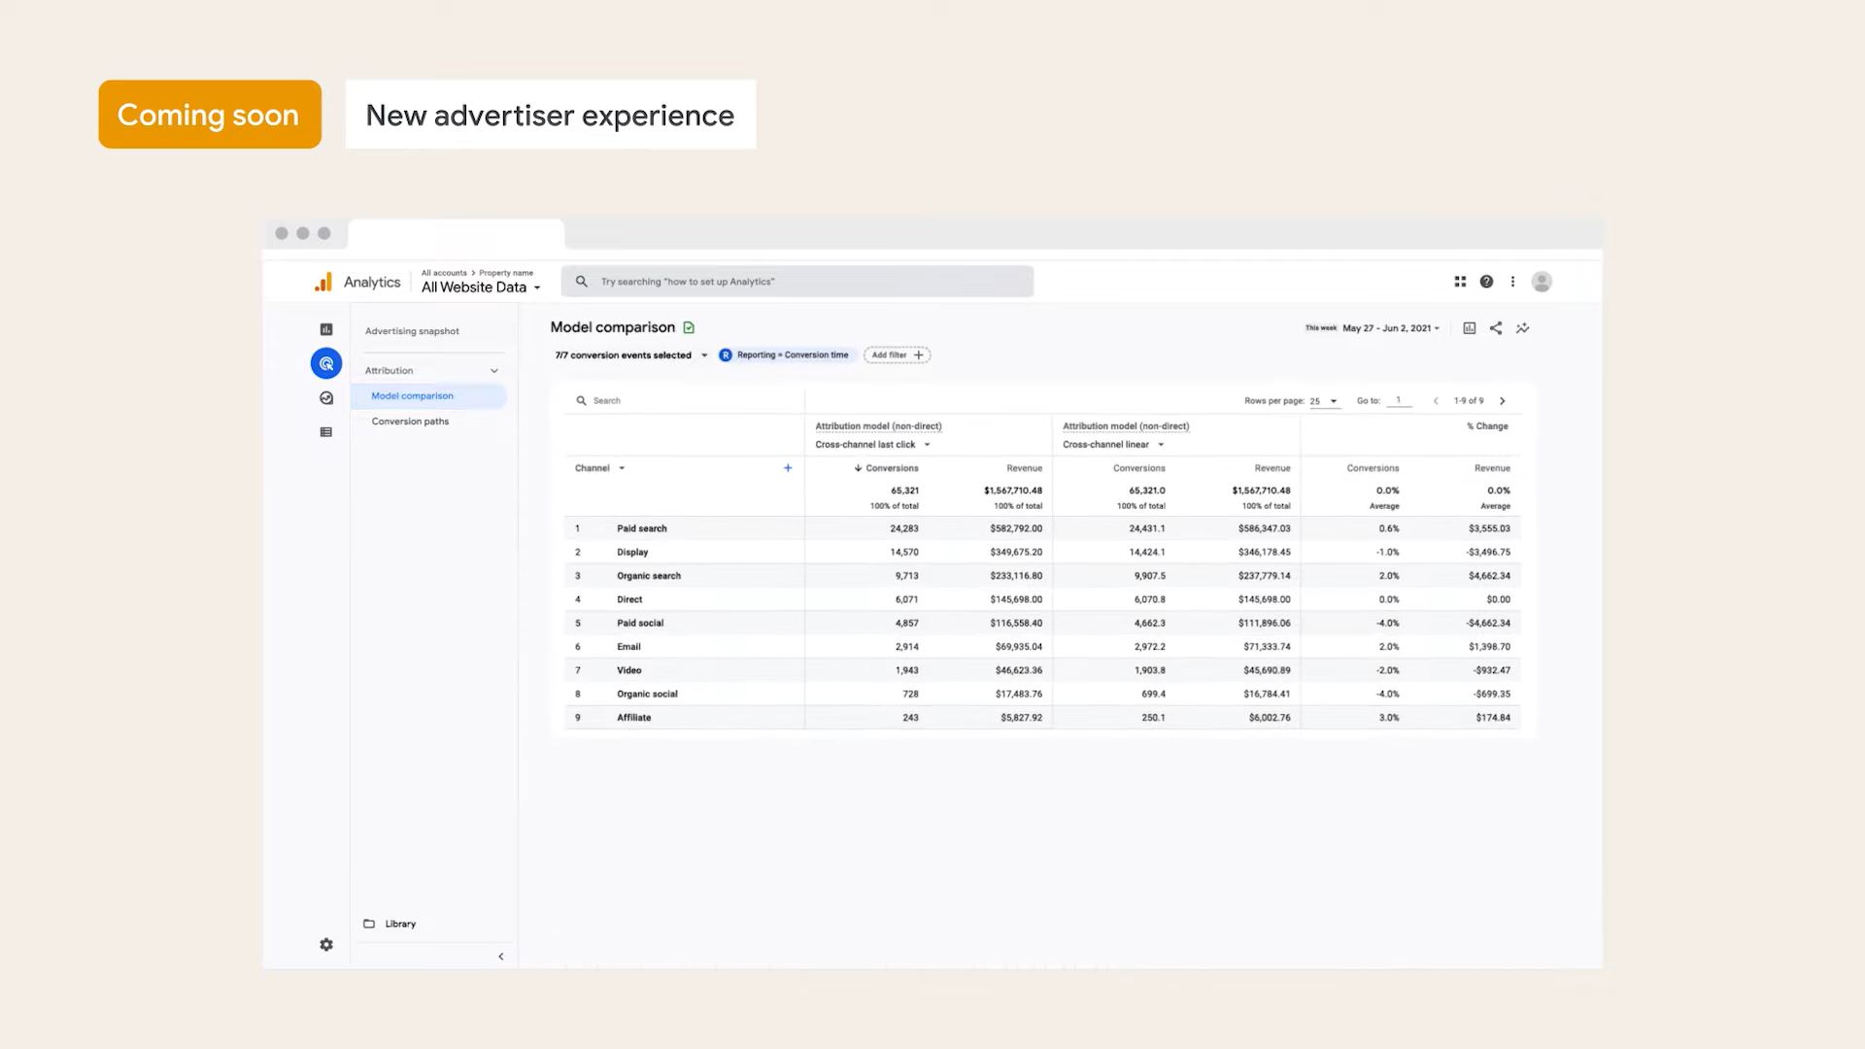Select Model comparison in sidebar
This screenshot has height=1049, width=1865.
pyautogui.click(x=428, y=396)
